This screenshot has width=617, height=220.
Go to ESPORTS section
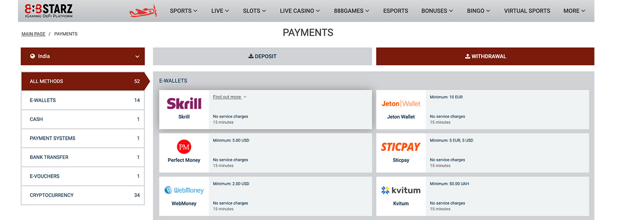pos(395,11)
